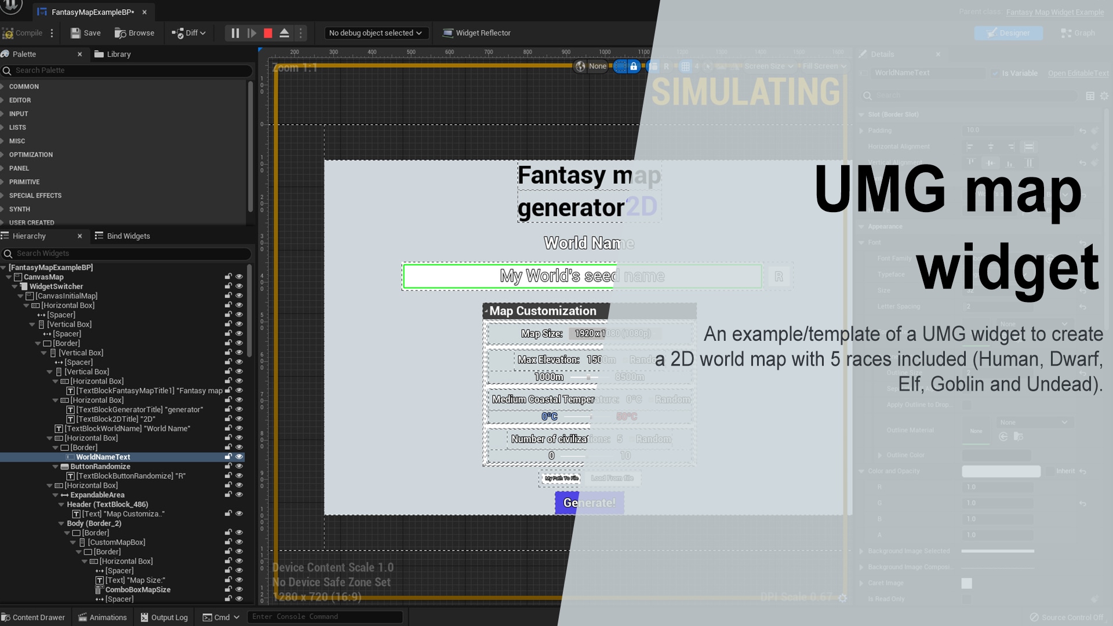Click the Search Widgets input field
This screenshot has height=626, width=1113.
[x=128, y=253]
